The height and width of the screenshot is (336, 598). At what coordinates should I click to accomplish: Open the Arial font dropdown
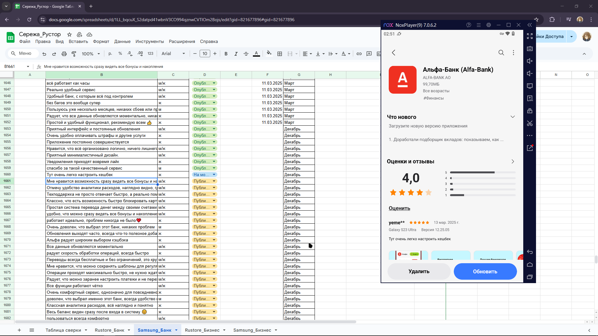(x=173, y=54)
